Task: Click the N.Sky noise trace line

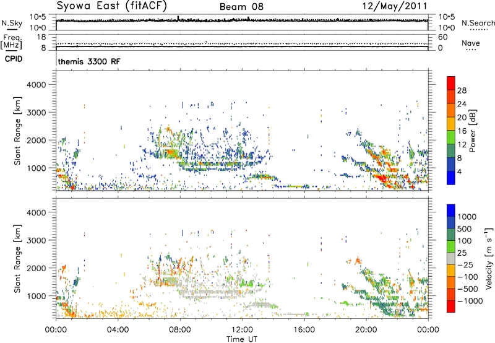Action: (x=242, y=20)
